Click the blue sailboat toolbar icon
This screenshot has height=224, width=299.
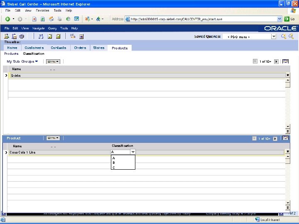click(98, 19)
